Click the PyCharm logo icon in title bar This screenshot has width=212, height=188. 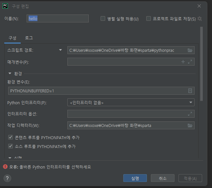click(x=5, y=6)
